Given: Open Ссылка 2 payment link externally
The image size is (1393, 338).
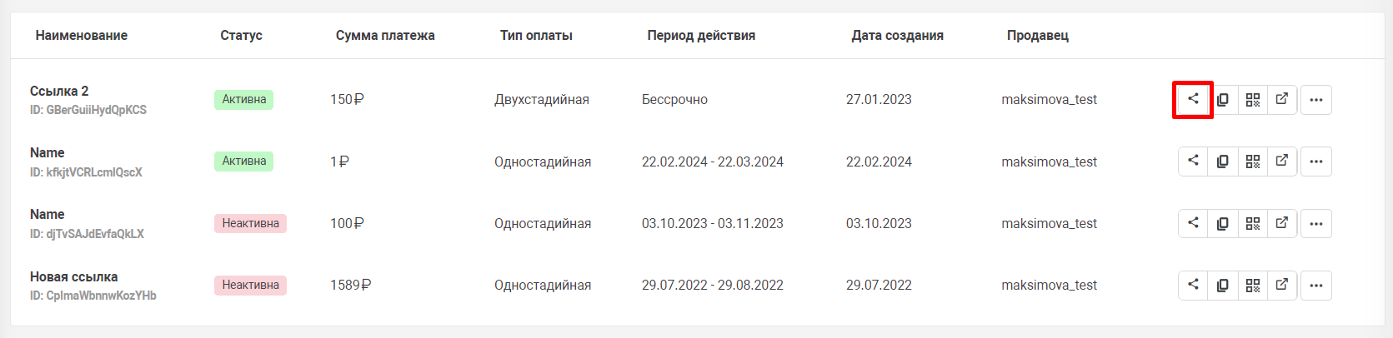Looking at the screenshot, I should point(1282,99).
